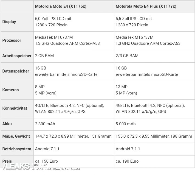Click the TwoLeaks username text
This screenshot has height=175, width=195.
point(39,165)
